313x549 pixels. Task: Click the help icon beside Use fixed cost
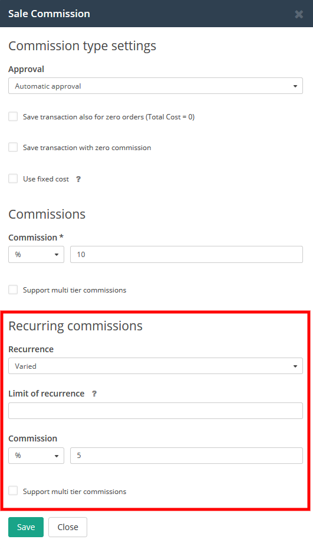78,179
